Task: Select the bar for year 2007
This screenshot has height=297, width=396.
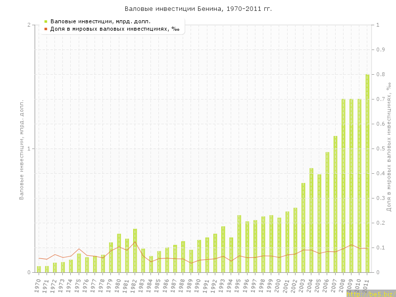Action: pos(335,204)
